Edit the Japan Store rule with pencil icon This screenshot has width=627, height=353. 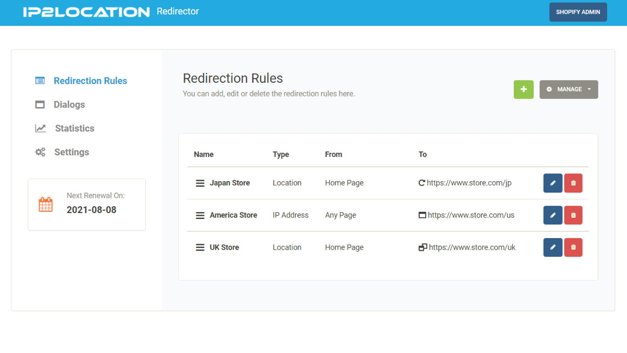coord(553,183)
